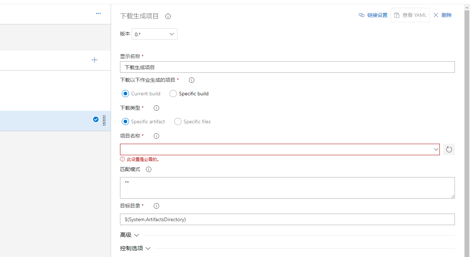Click the 查看 YAML button
This screenshot has height=257, width=475.
tap(410, 15)
